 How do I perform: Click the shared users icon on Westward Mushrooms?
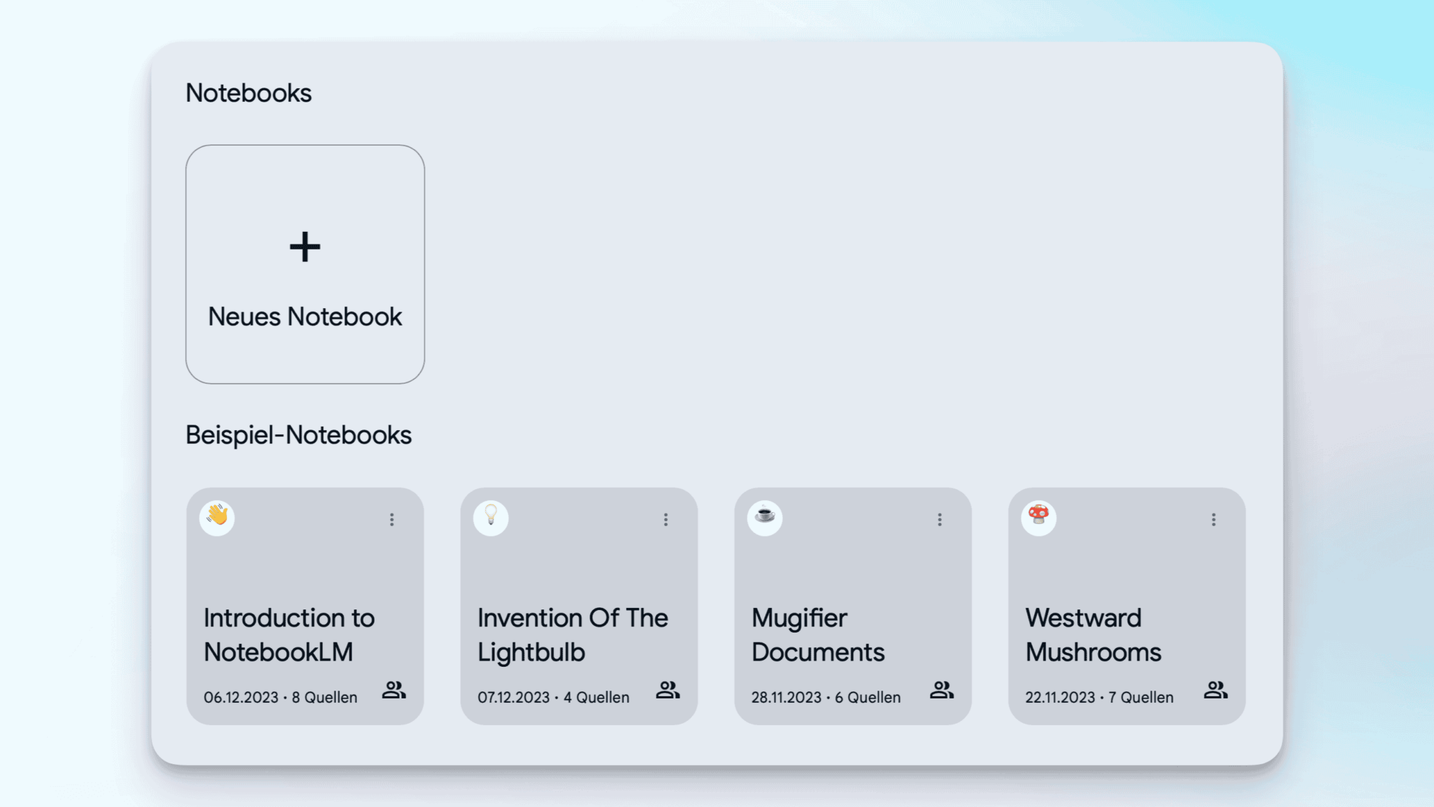pyautogui.click(x=1216, y=690)
